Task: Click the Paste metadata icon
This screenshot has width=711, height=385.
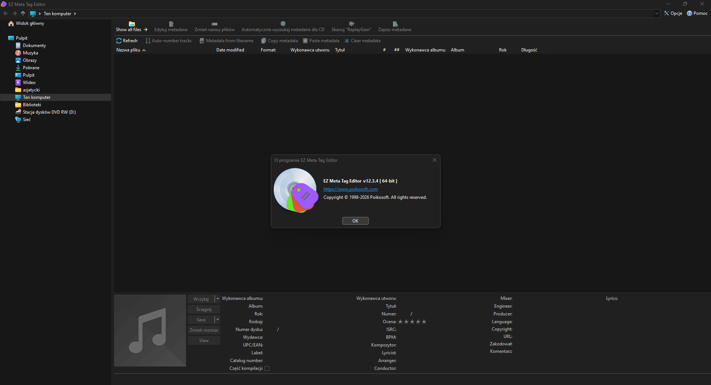Action: [x=305, y=41]
